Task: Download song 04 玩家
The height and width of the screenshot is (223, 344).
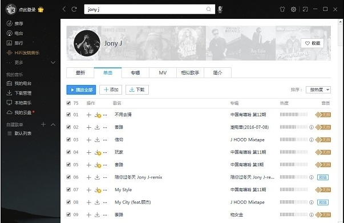Action: coord(98,152)
